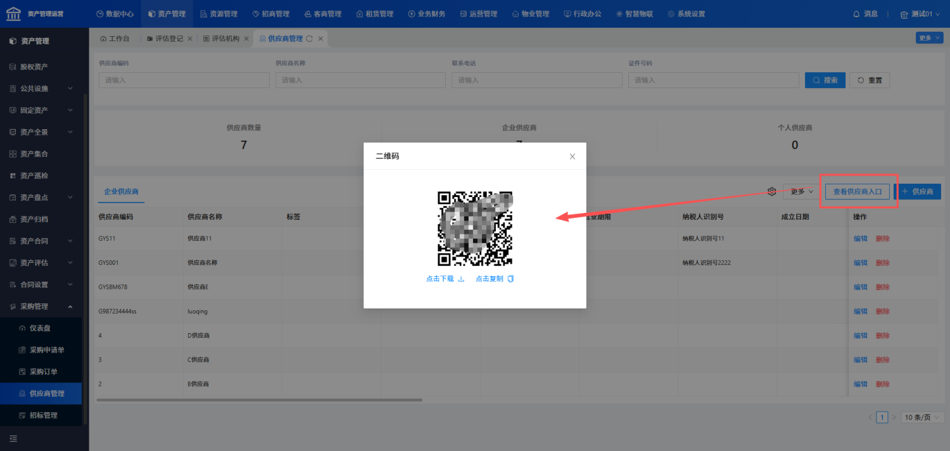This screenshot has height=451, width=950.
Task: Open 仪表盘 under 采购管理
Action: tap(41, 328)
